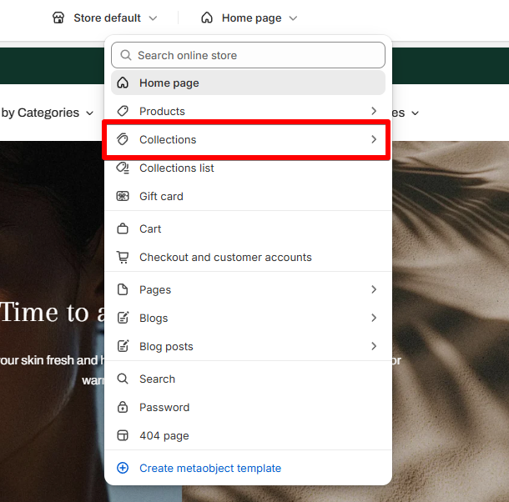Click the house icon in Home page row

click(123, 83)
